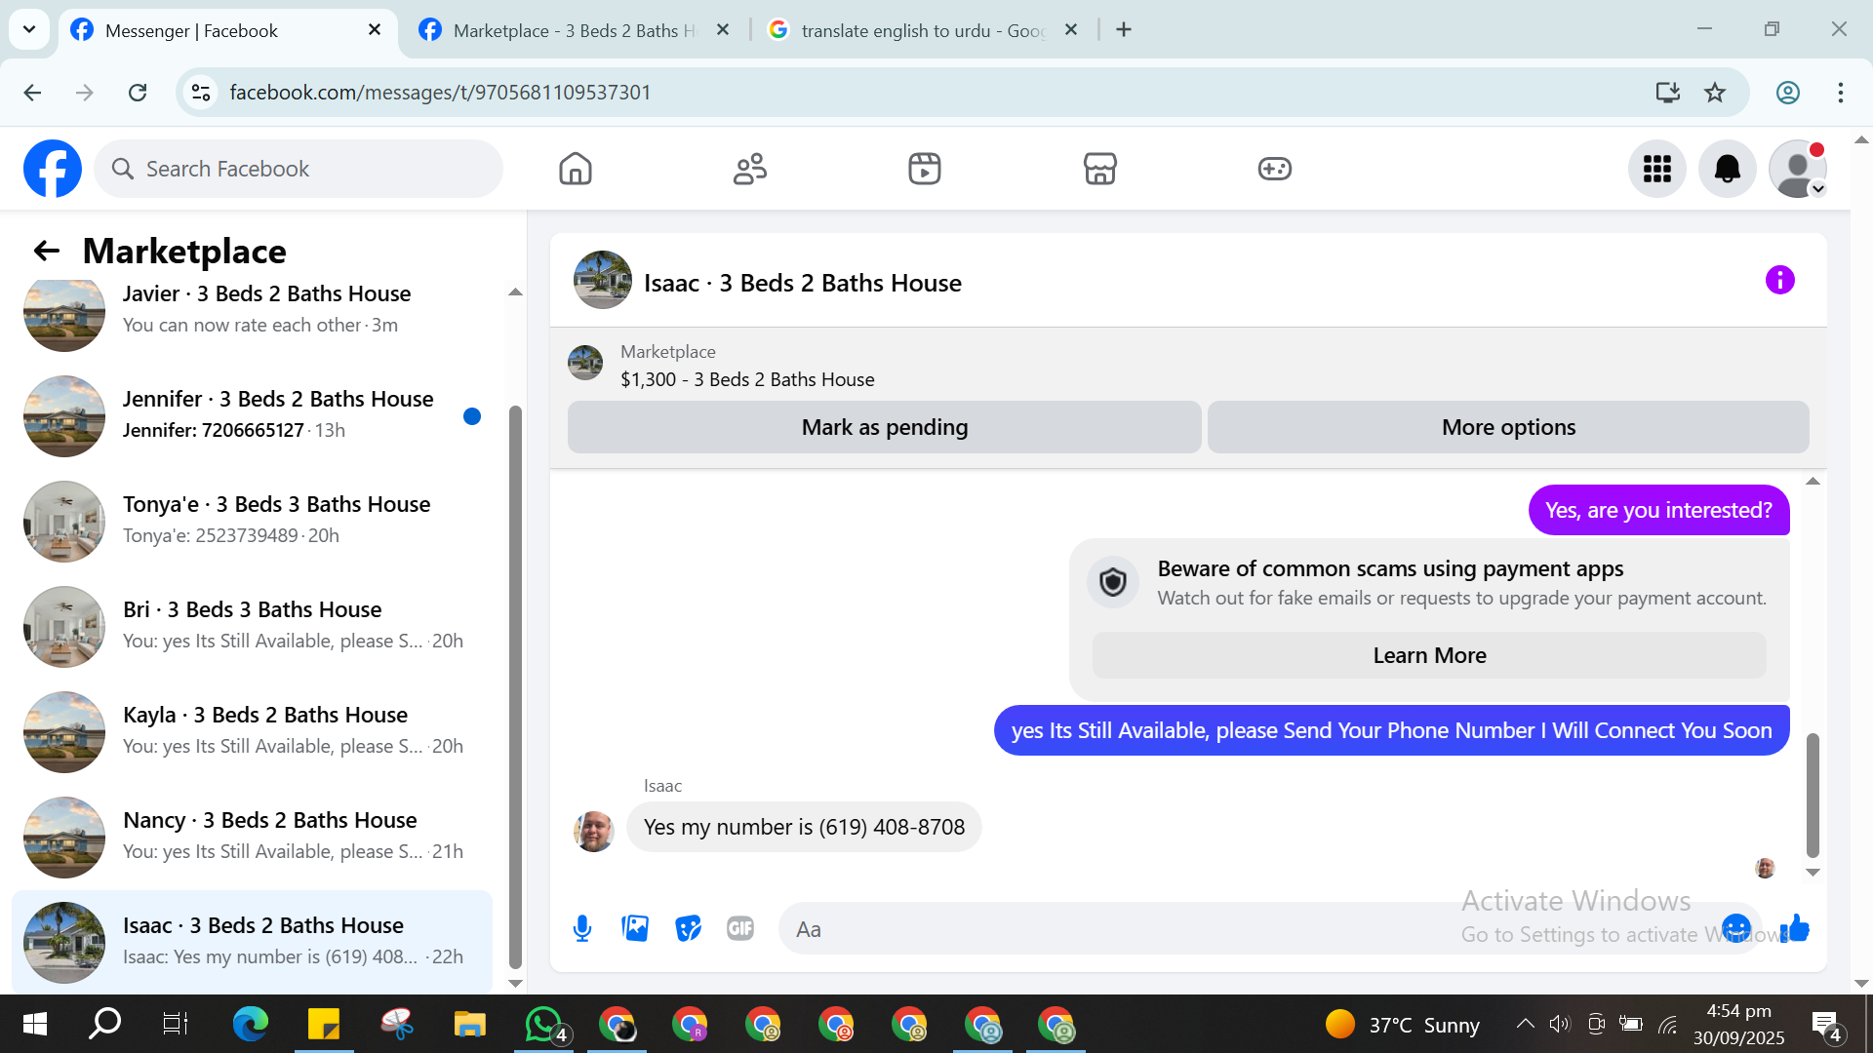Open the Chrome three-dot menu
This screenshot has width=1873, height=1053.
(1841, 93)
